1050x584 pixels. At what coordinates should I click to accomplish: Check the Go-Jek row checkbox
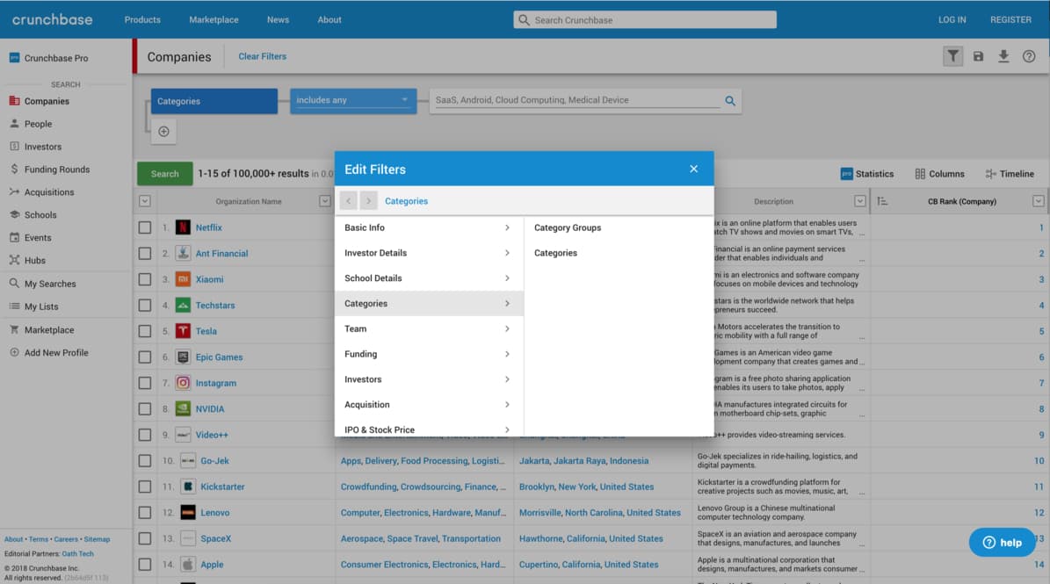(145, 461)
